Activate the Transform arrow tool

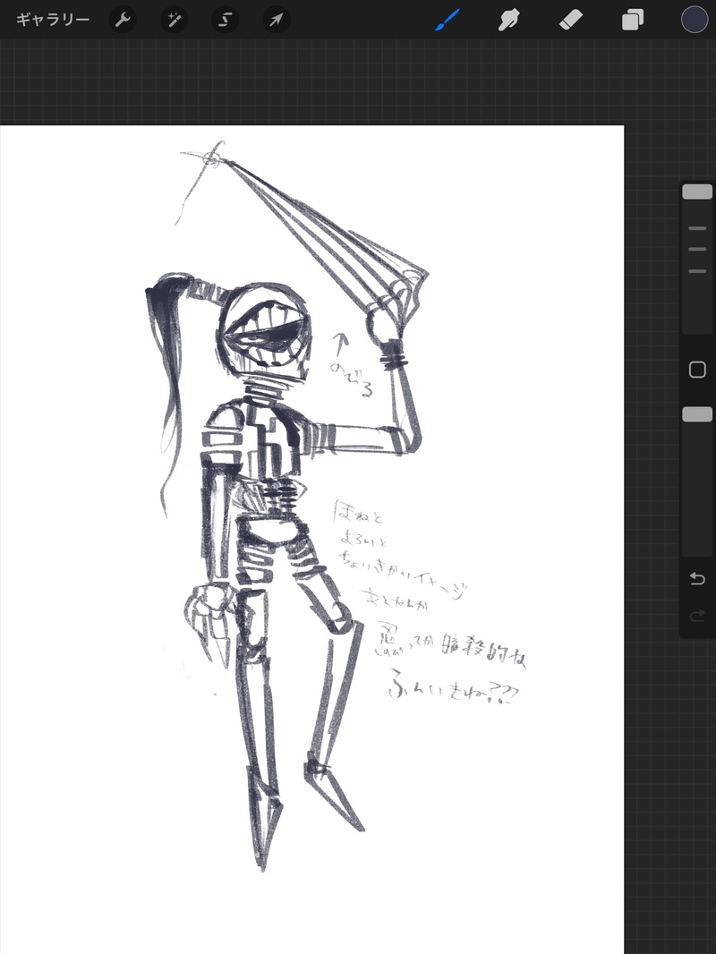coord(277,20)
